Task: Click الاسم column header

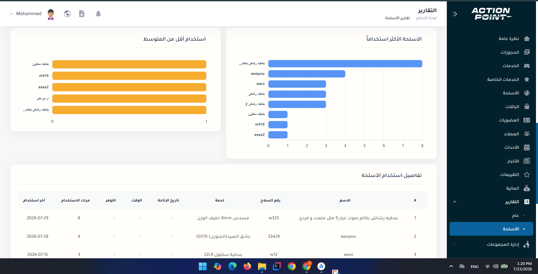Action: click(x=345, y=200)
